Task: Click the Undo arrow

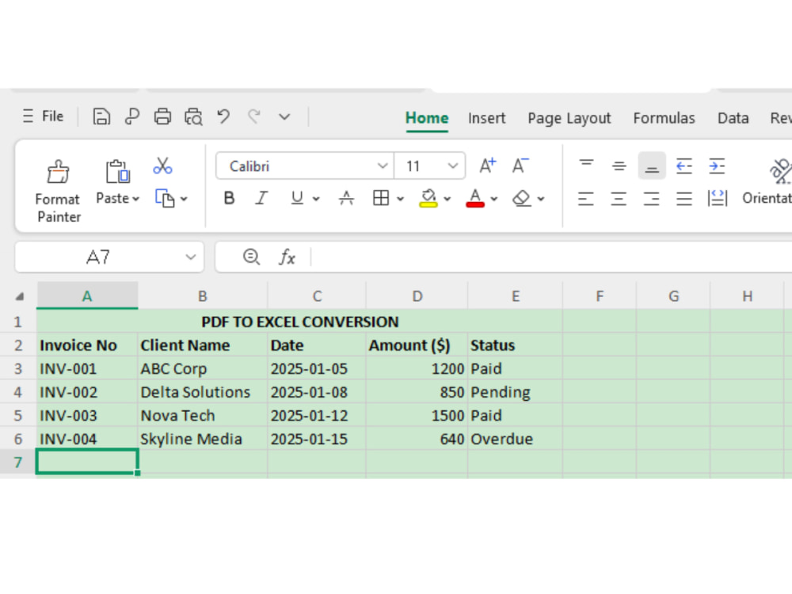Action: (x=223, y=116)
